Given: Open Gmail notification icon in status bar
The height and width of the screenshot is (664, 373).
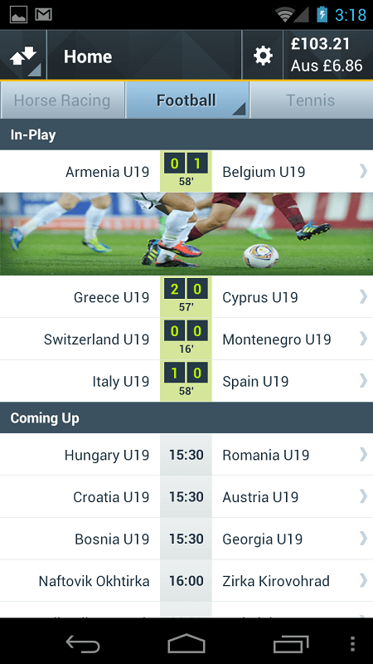Looking at the screenshot, I should [x=44, y=15].
